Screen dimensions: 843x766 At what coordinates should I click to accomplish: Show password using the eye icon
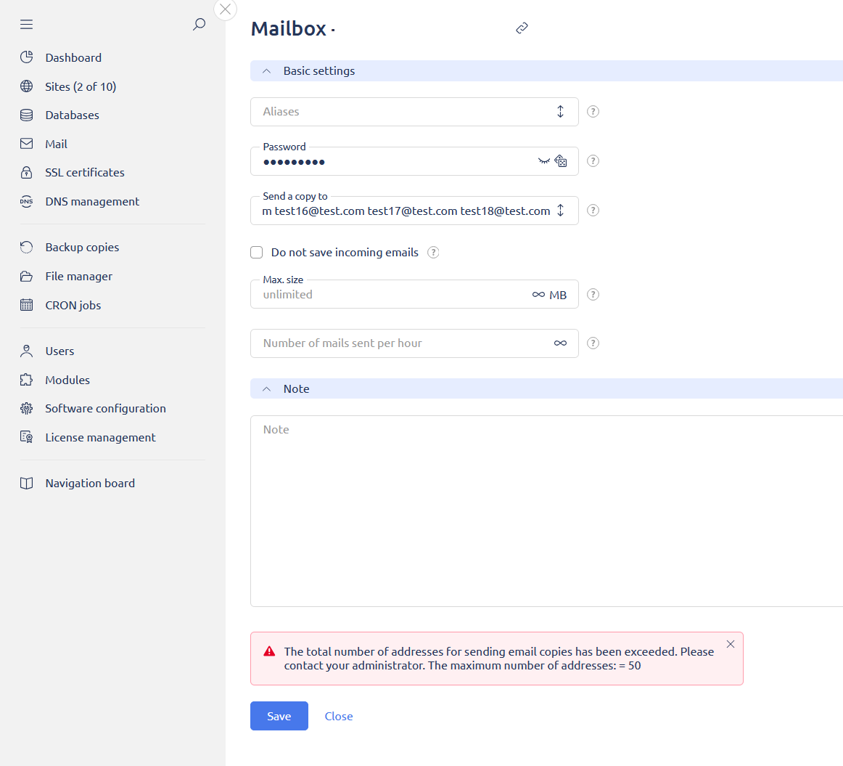coord(543,161)
